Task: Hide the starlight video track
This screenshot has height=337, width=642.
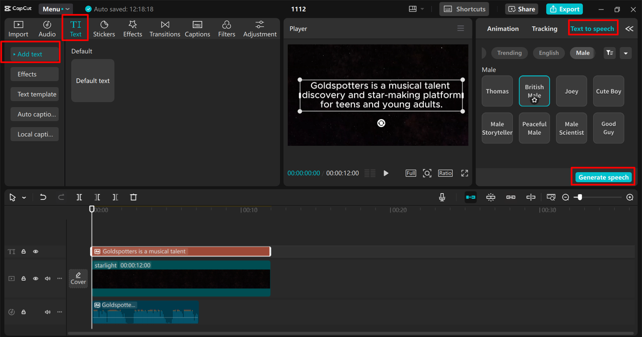Action: 36,278
